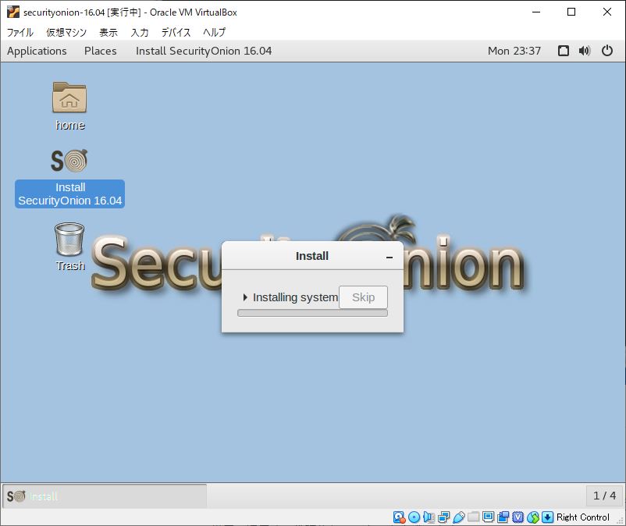Screen dimensions: 626x526
Task: Click the mouse integration status icon
Action: click(x=533, y=517)
